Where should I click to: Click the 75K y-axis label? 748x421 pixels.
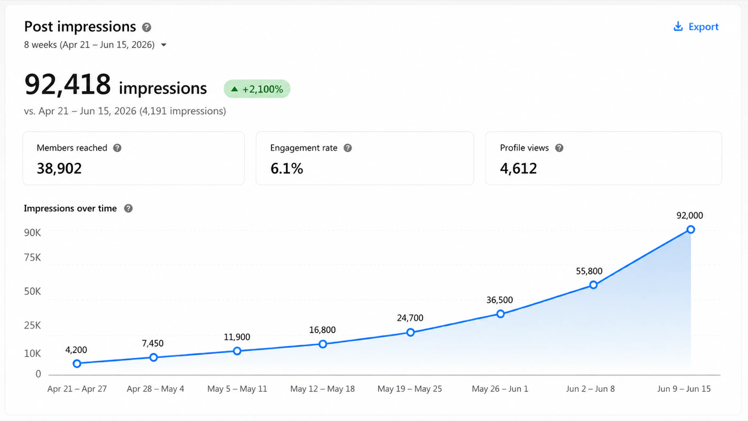click(32, 258)
